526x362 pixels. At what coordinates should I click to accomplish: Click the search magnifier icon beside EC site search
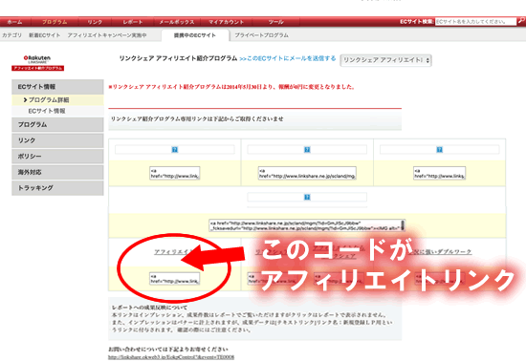coord(521,21)
